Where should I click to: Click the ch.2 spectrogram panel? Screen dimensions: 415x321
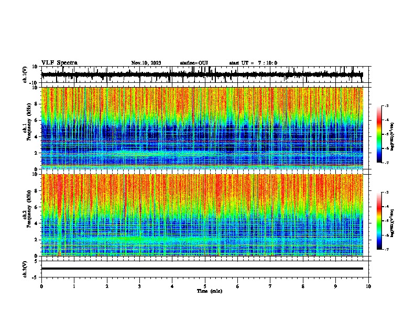[202, 215]
